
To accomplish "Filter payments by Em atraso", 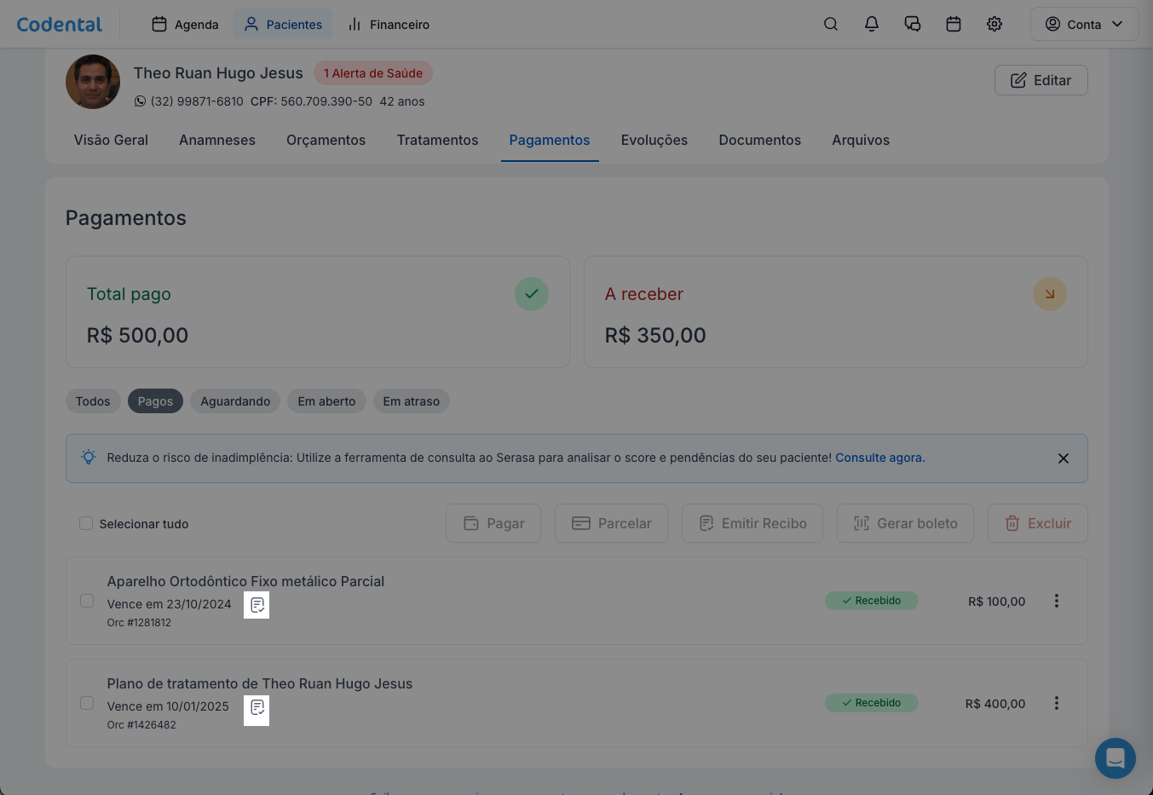I will tap(411, 401).
